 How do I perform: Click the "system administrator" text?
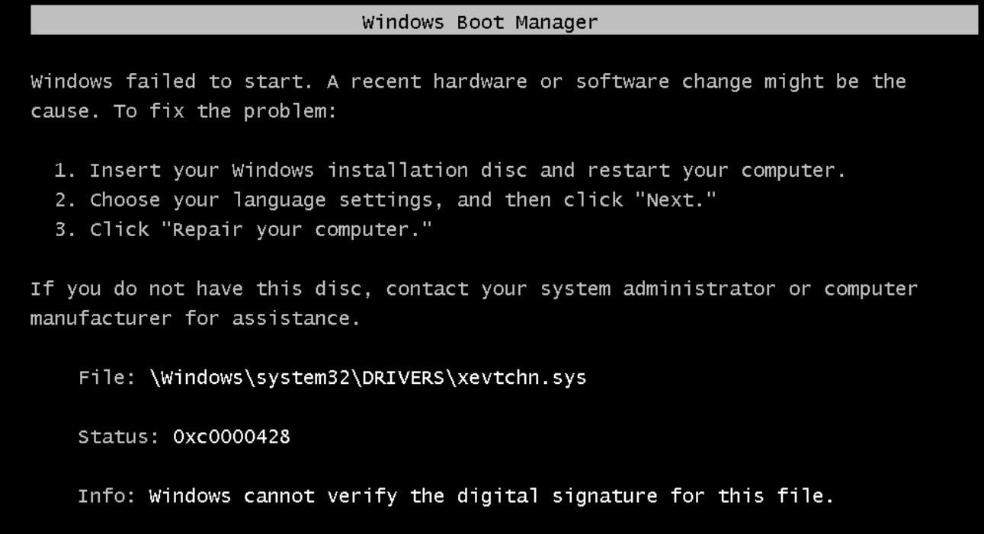coord(700,290)
